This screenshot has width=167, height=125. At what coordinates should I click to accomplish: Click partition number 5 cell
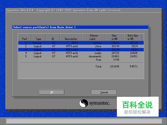[x=26, y=56]
